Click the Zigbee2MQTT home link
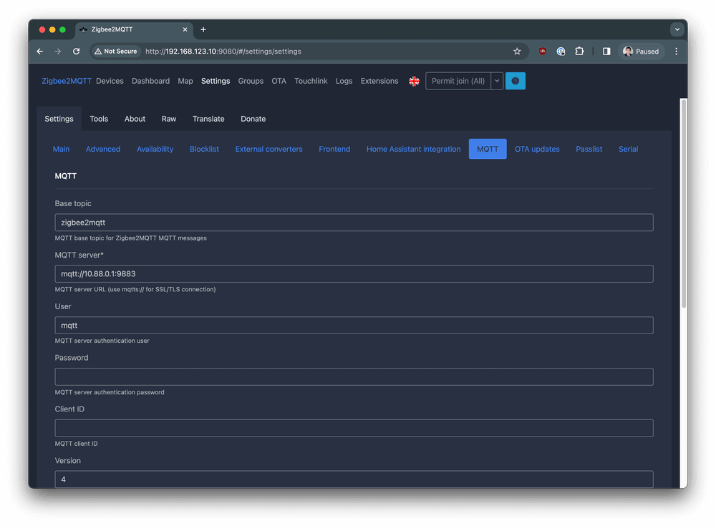This screenshot has height=526, width=716. [65, 81]
